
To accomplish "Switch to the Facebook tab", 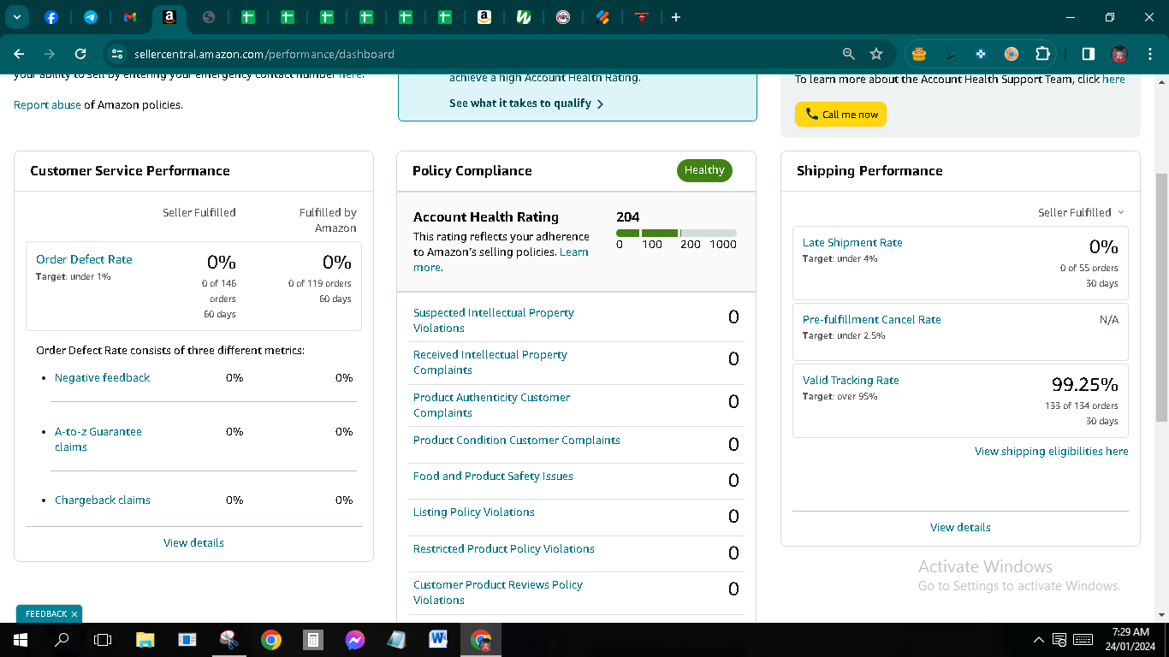I will 50,17.
